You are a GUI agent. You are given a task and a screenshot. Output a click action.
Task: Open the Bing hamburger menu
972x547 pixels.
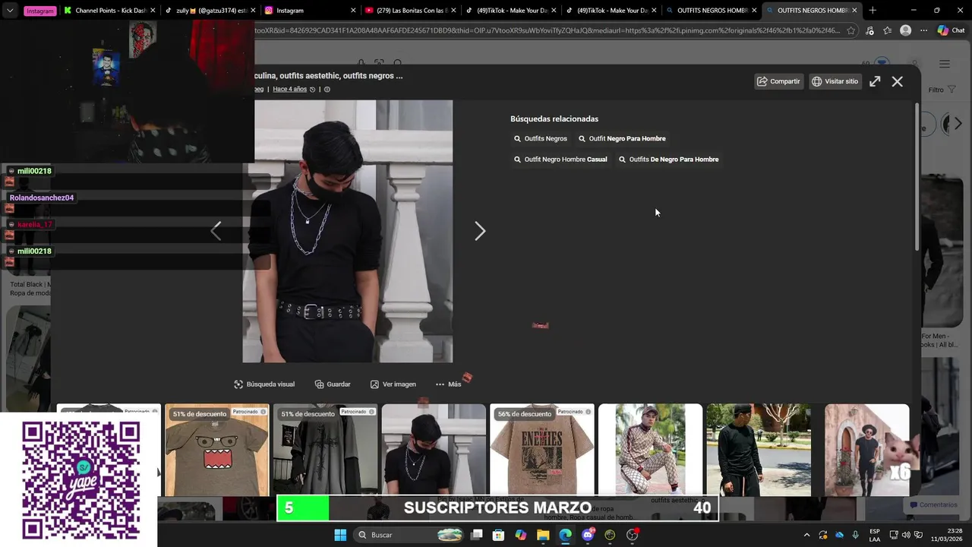(945, 64)
